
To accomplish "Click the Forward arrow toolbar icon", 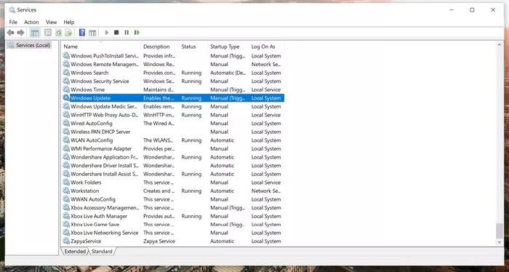I will (x=20, y=33).
